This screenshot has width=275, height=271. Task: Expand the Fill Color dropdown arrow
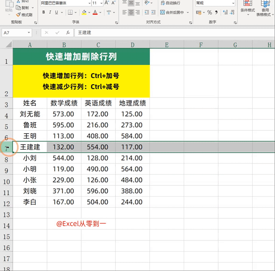click(89, 12)
